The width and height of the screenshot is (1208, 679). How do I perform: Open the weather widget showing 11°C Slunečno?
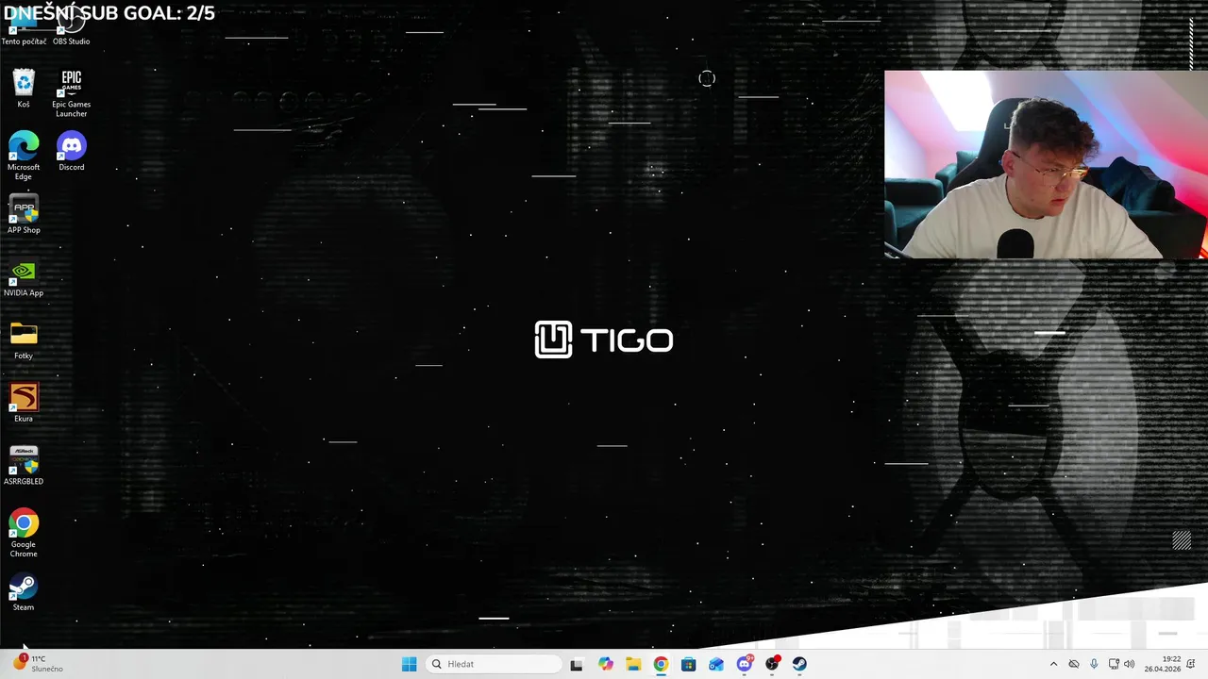point(38,664)
